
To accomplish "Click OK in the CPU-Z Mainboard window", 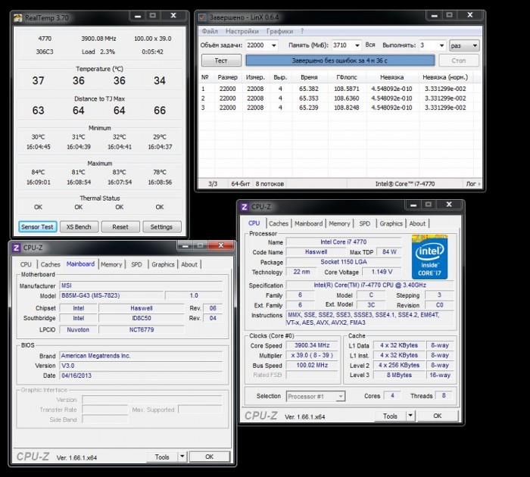I will [x=209, y=457].
